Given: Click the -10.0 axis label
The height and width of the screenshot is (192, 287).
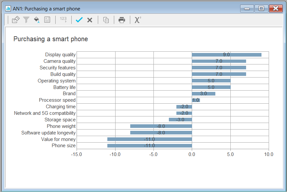Looking at the screenshot, I should pos(115,154).
